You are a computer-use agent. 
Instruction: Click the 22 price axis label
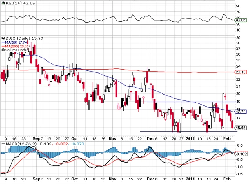[238, 79]
